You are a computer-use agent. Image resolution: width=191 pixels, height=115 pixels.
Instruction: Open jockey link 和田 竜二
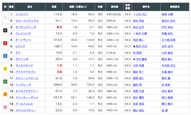click(x=138, y=40)
